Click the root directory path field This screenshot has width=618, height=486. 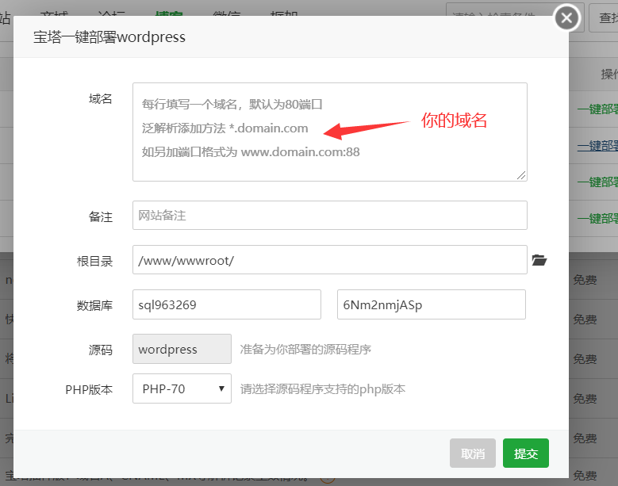click(330, 260)
